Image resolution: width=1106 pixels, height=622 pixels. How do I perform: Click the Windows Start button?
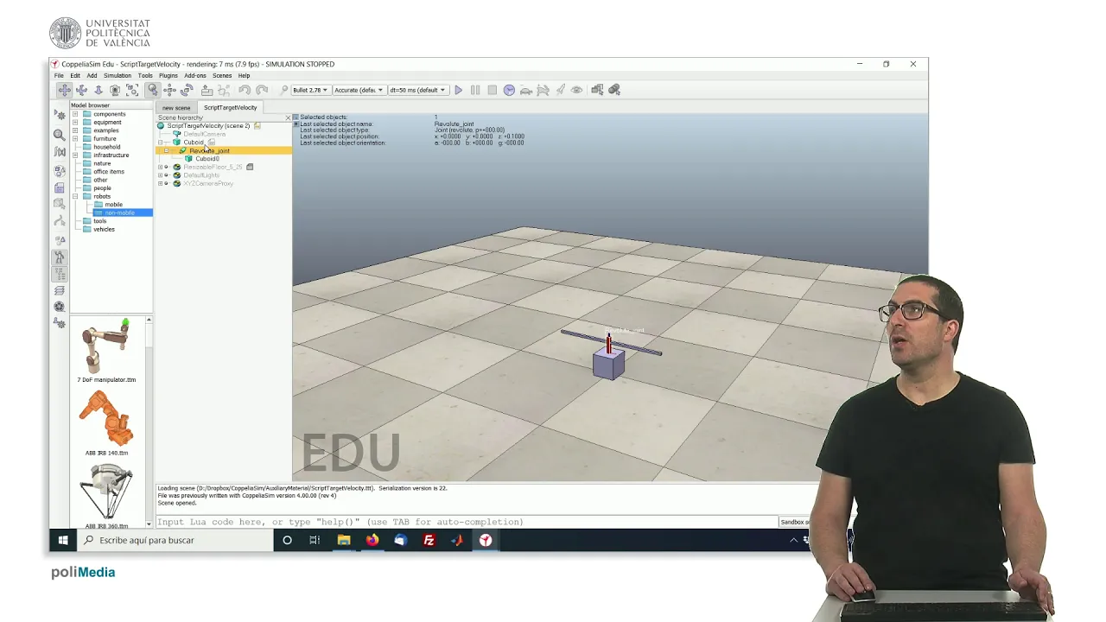click(63, 540)
